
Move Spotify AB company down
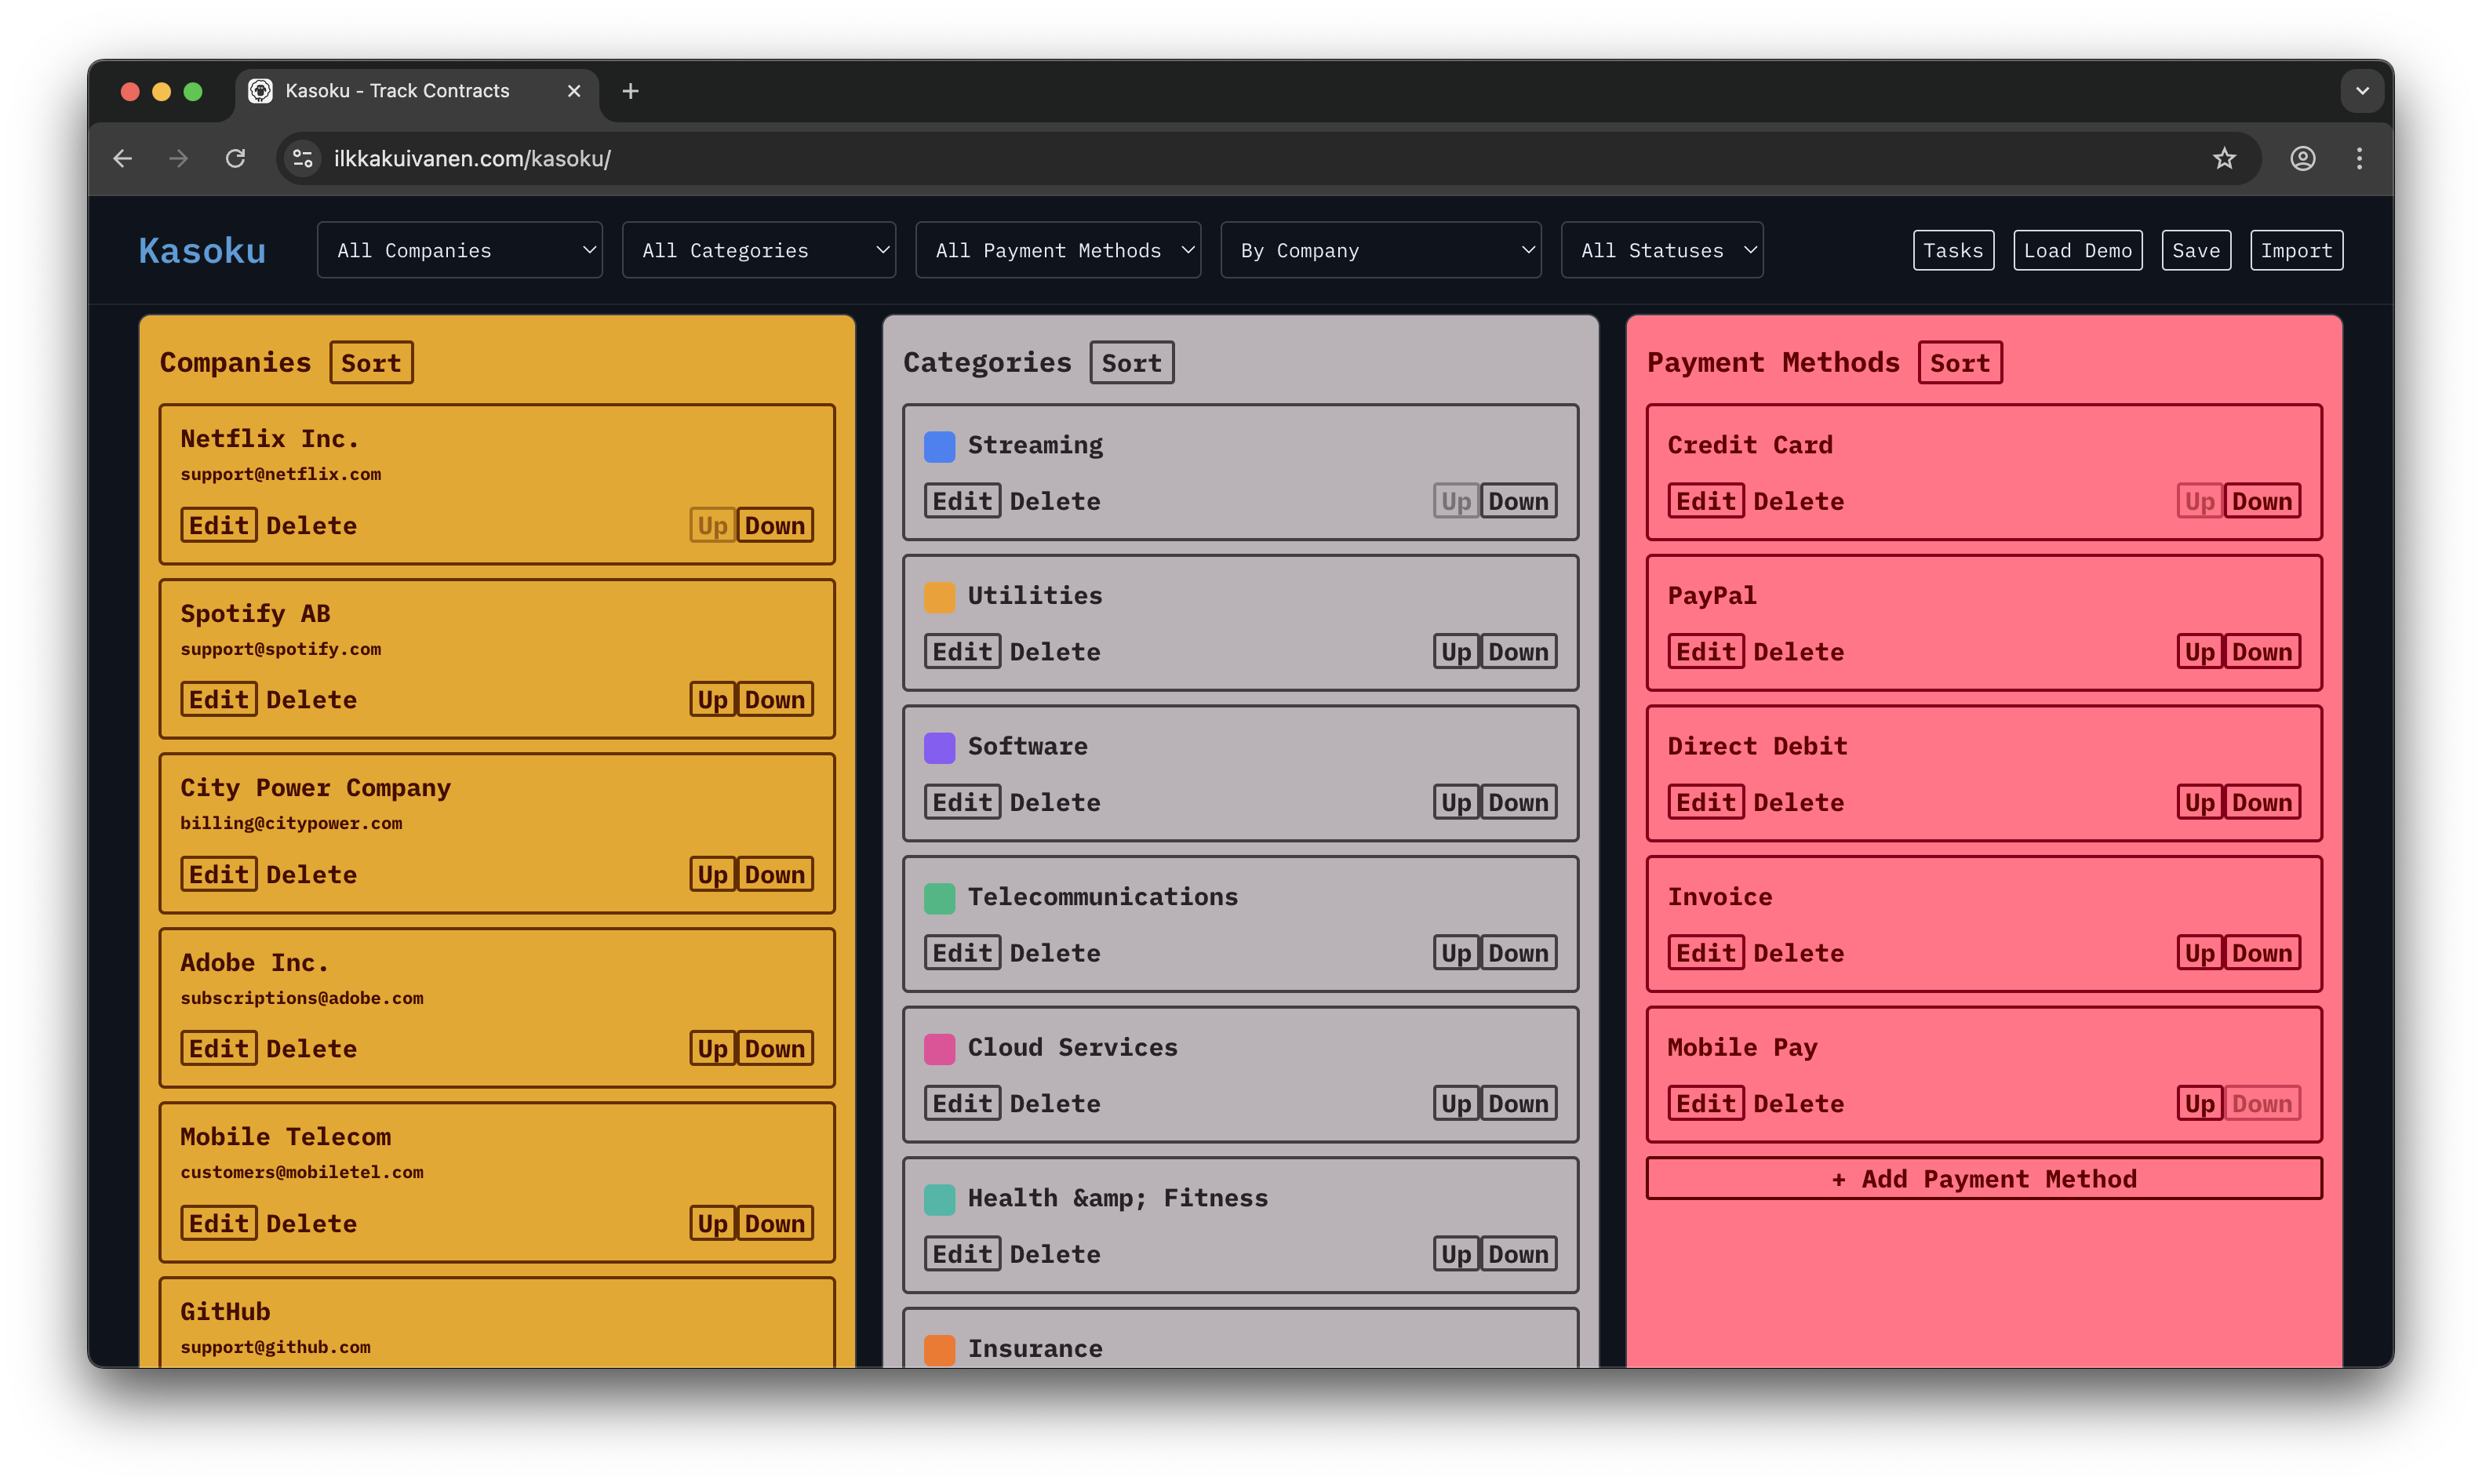pos(774,700)
